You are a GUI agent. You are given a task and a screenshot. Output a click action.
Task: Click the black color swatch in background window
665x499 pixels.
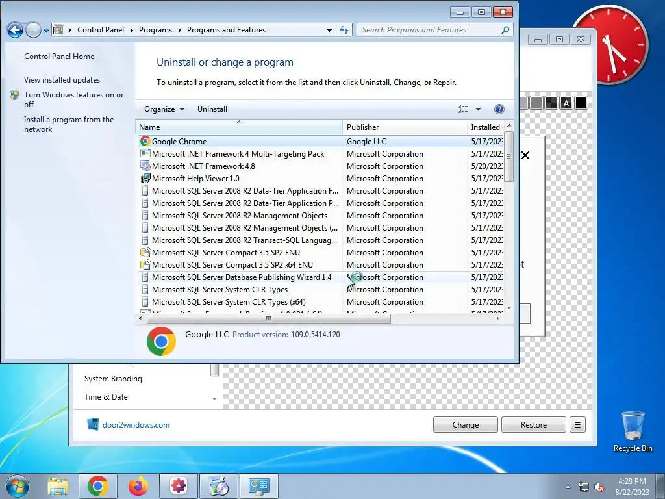point(581,103)
